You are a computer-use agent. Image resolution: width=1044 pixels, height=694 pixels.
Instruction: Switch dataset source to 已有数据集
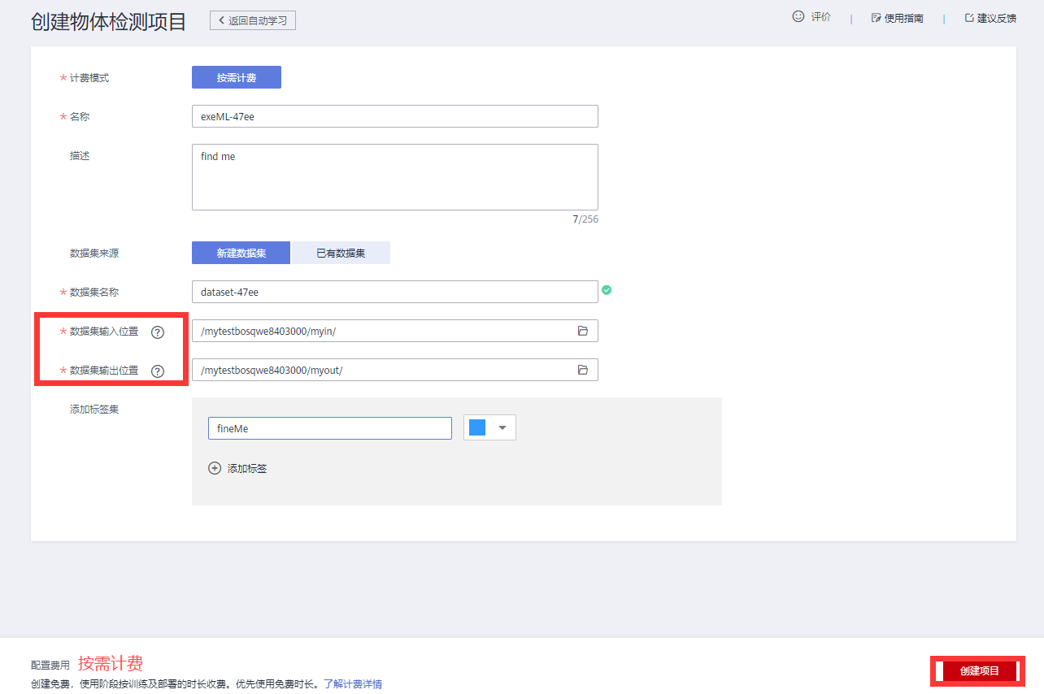[341, 253]
